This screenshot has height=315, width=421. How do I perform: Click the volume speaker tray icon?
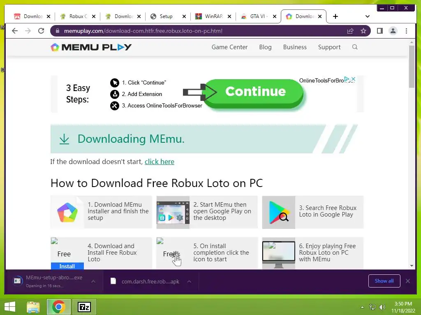coord(382,307)
